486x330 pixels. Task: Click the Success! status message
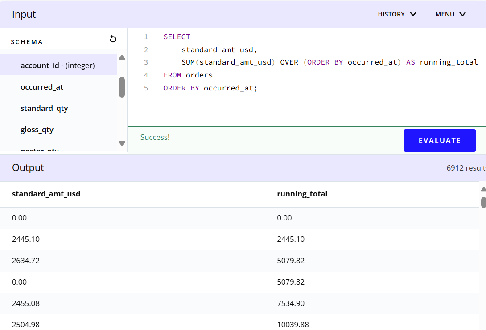pyautogui.click(x=155, y=137)
